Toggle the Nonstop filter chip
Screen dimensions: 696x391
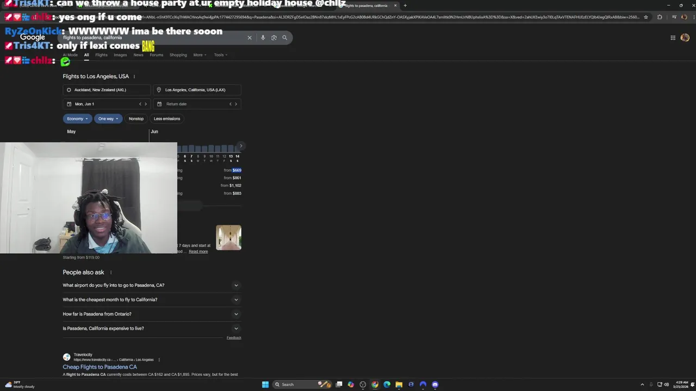pos(136,118)
